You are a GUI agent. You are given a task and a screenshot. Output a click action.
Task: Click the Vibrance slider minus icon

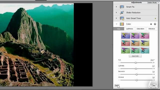[119, 80]
